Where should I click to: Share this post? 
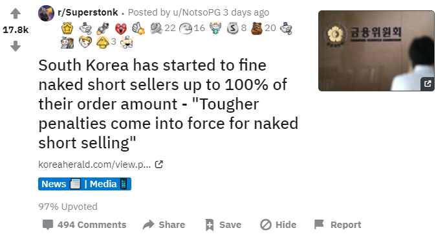pyautogui.click(x=164, y=225)
